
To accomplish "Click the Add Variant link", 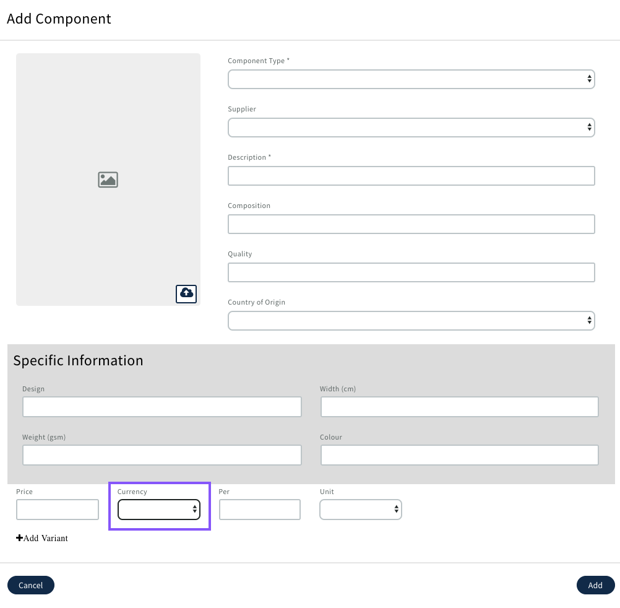I will pos(46,538).
